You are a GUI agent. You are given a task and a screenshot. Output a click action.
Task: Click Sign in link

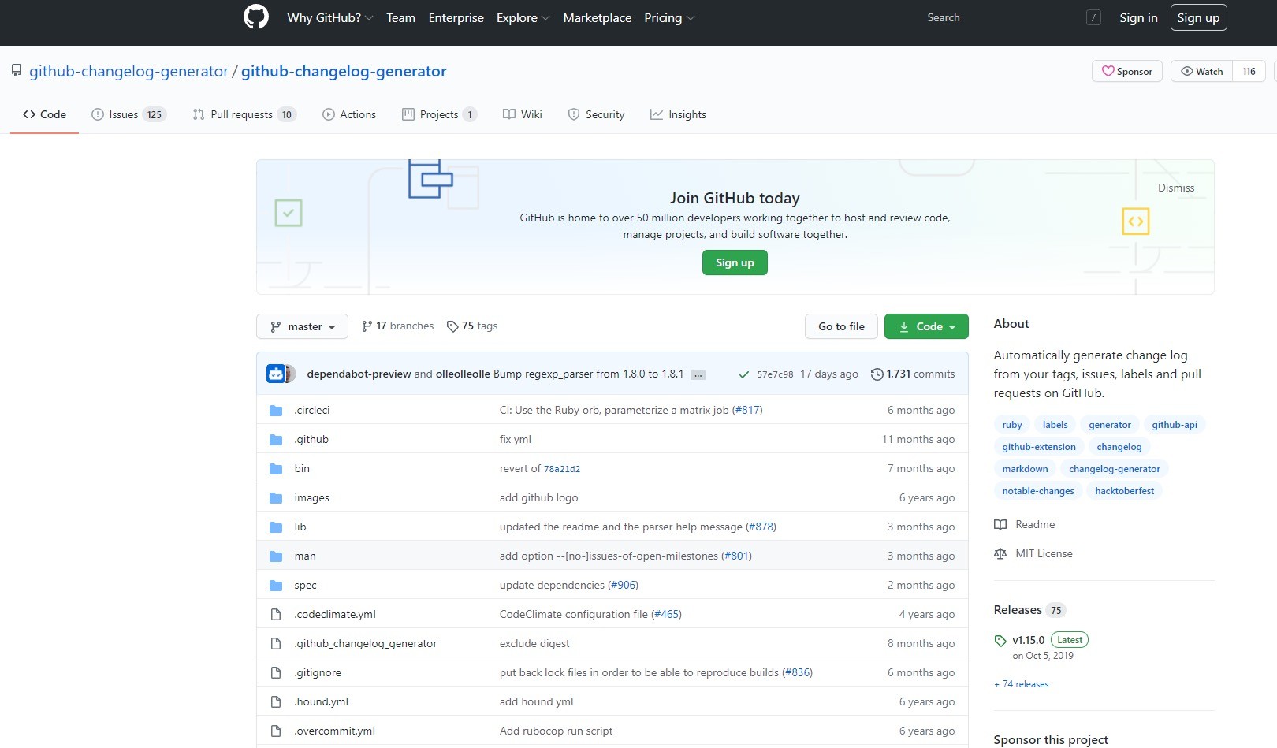1138,17
